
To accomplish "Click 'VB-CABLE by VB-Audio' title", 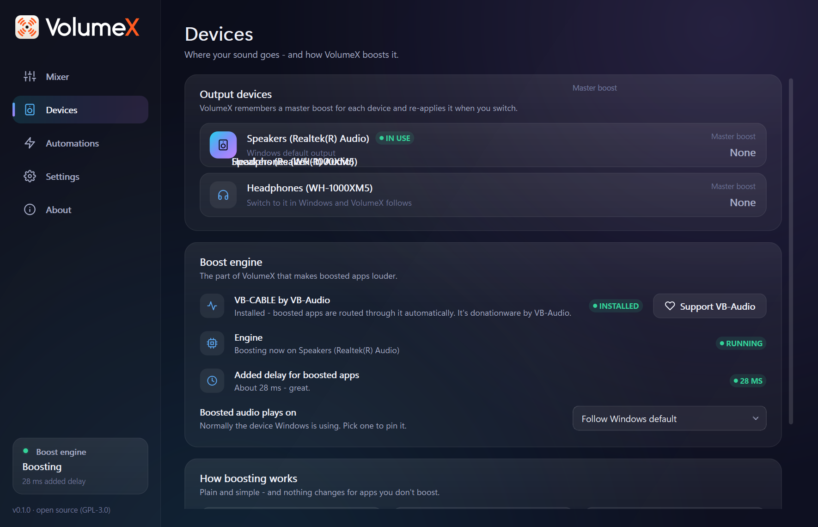I will point(282,300).
